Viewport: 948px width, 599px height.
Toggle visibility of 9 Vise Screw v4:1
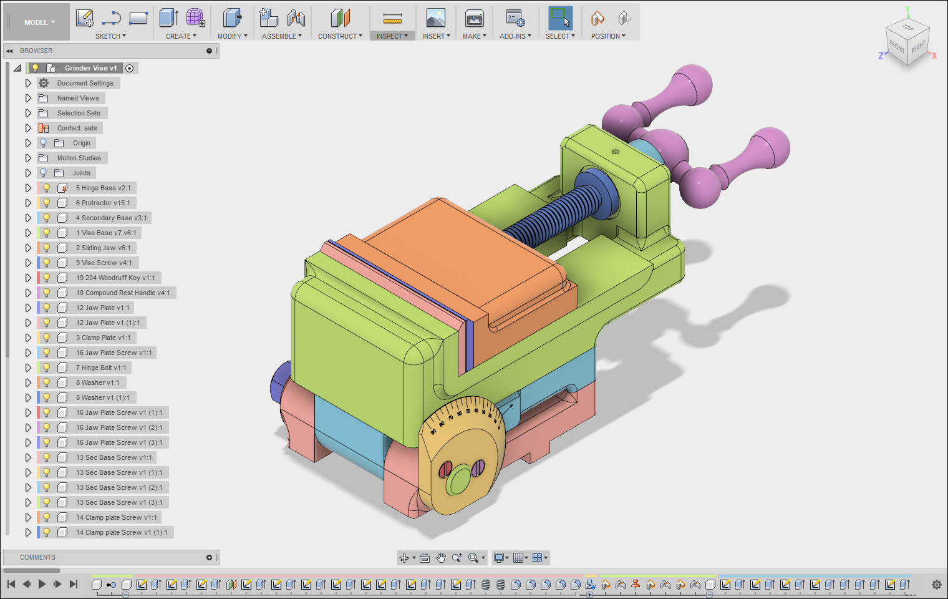tap(46, 263)
